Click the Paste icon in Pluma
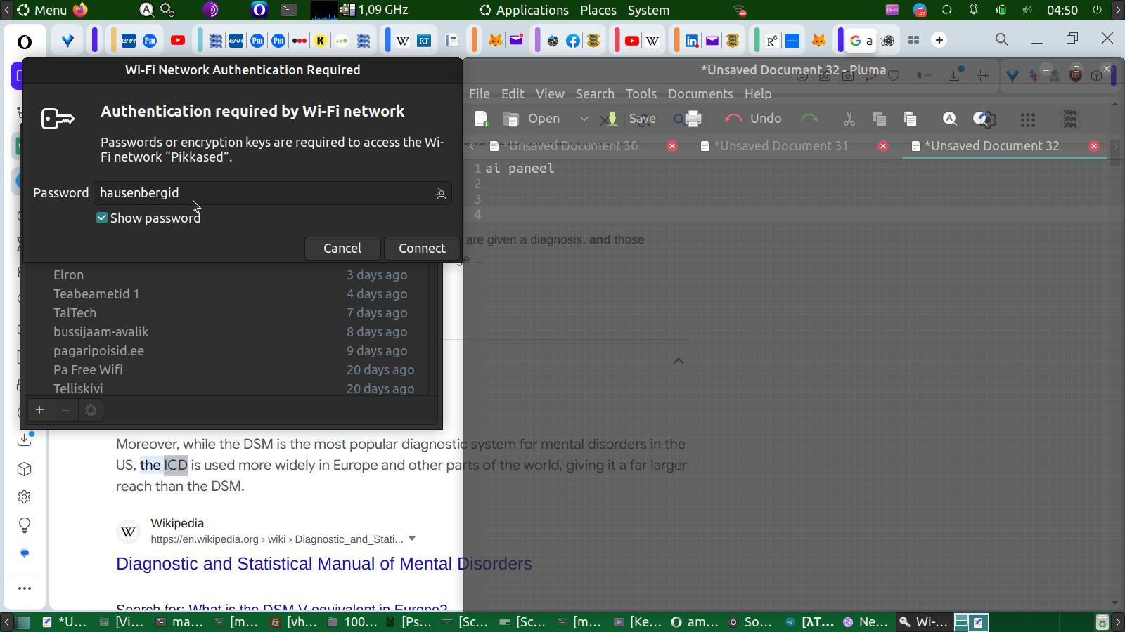Viewport: 1125px width, 632px height. pos(910,119)
